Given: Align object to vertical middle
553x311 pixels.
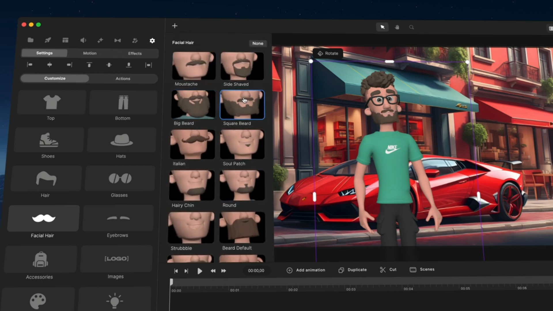Looking at the screenshot, I should pyautogui.click(x=109, y=65).
